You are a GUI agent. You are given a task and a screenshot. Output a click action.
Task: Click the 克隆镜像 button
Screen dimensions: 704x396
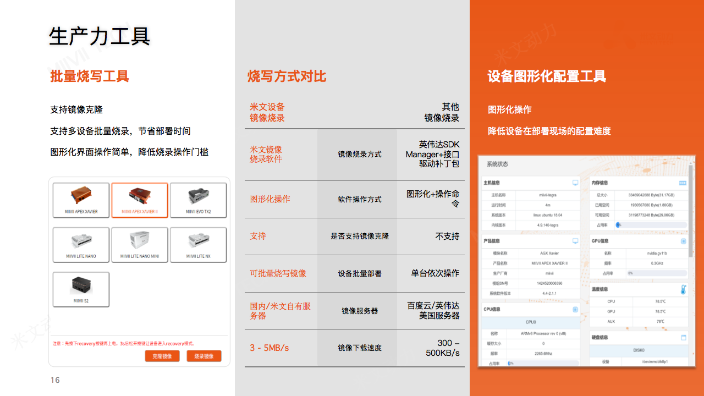(162, 356)
